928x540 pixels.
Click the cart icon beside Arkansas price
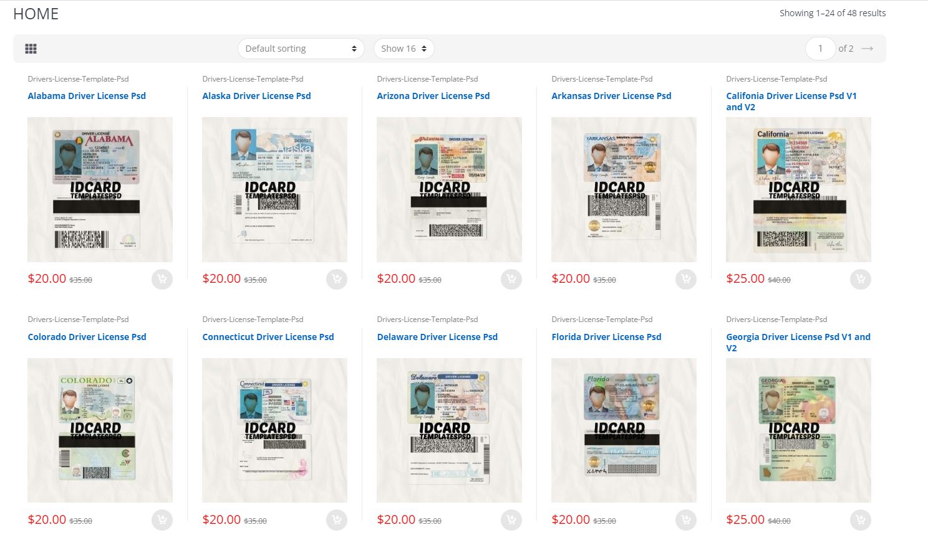[x=686, y=279]
